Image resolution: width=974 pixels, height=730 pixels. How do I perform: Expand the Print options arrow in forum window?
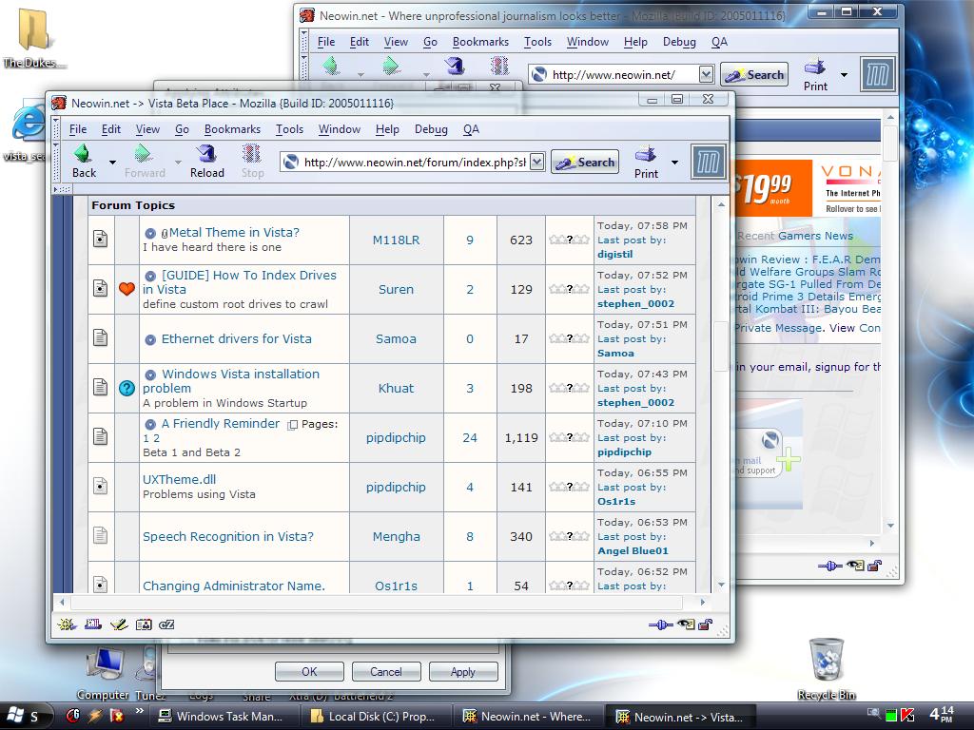[674, 163]
